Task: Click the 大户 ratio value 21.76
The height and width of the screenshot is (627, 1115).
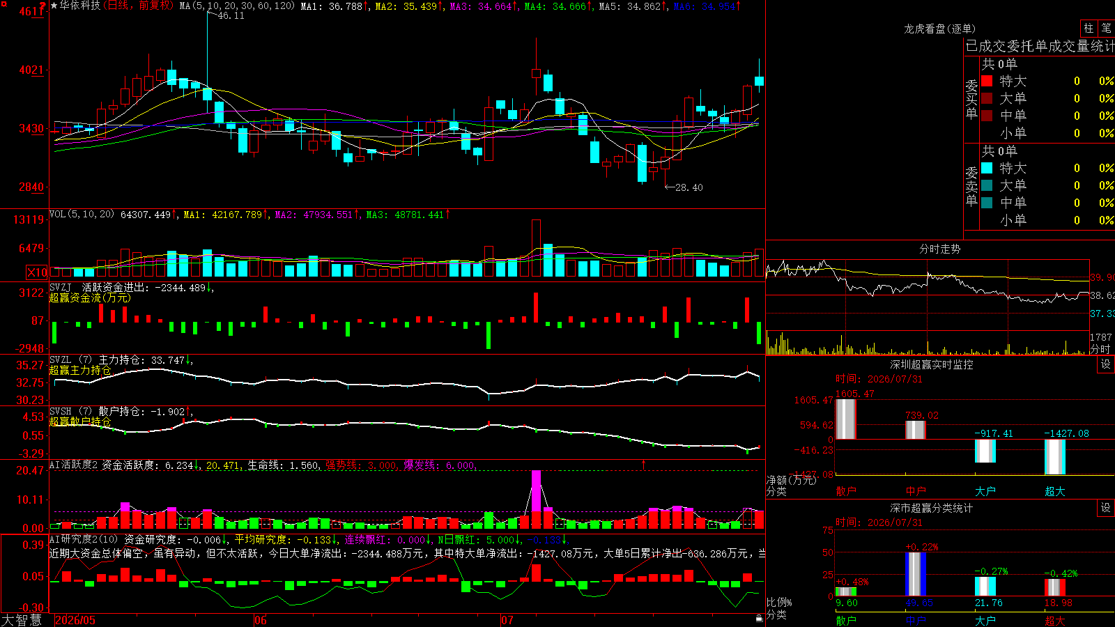Action: coord(989,603)
